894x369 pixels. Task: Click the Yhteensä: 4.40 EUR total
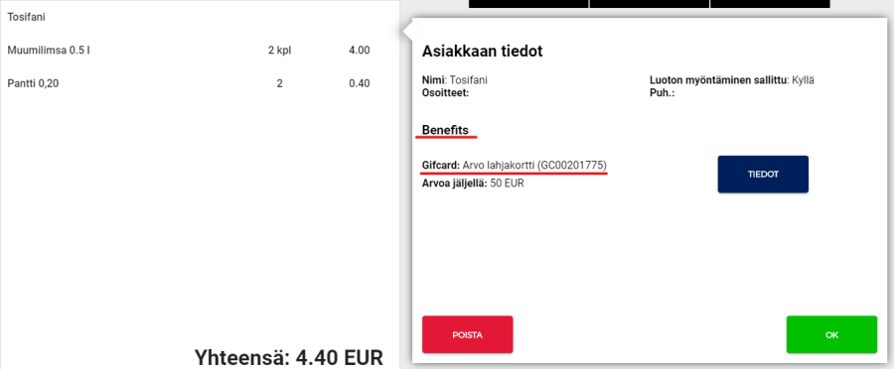coord(288,358)
